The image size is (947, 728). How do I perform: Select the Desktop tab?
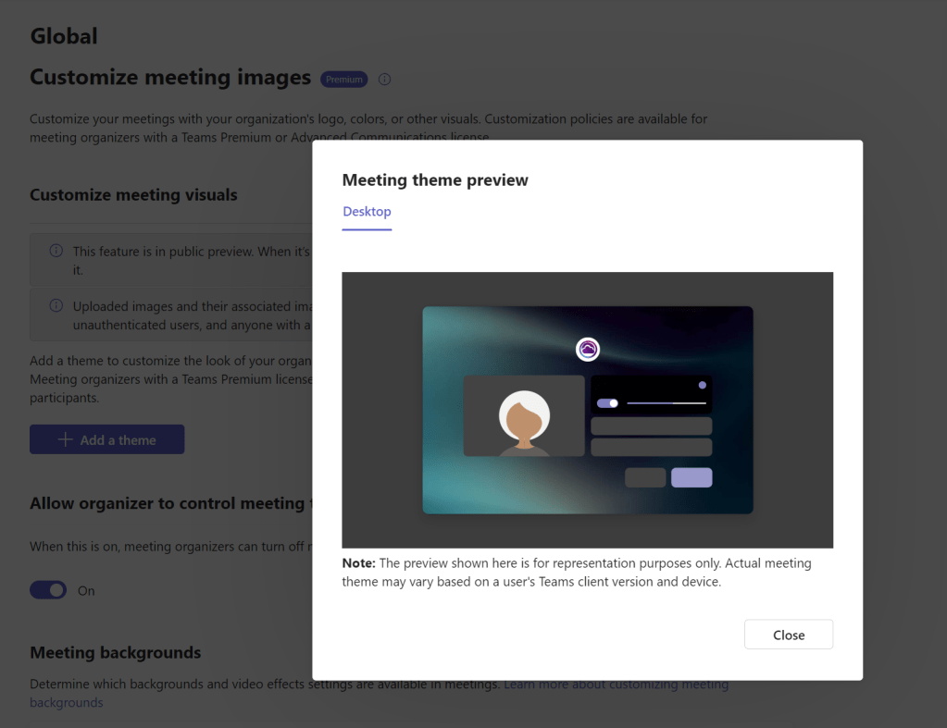point(367,212)
